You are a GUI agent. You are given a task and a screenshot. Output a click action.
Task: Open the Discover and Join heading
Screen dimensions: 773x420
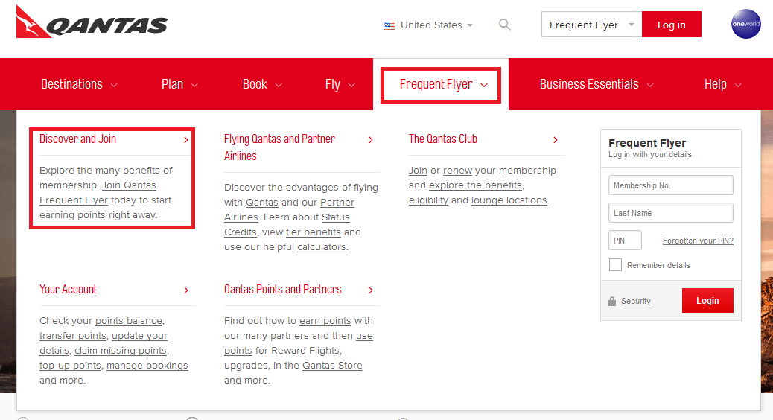pyautogui.click(x=78, y=139)
